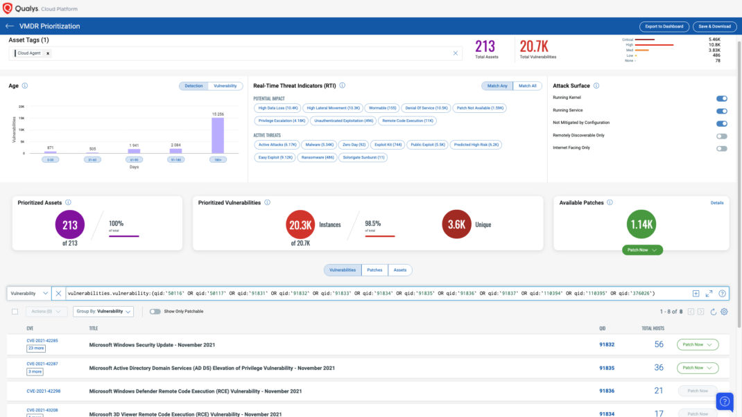Image resolution: width=742 pixels, height=417 pixels.
Task: Open the Group By Vulnerability dropdown
Action: point(103,312)
